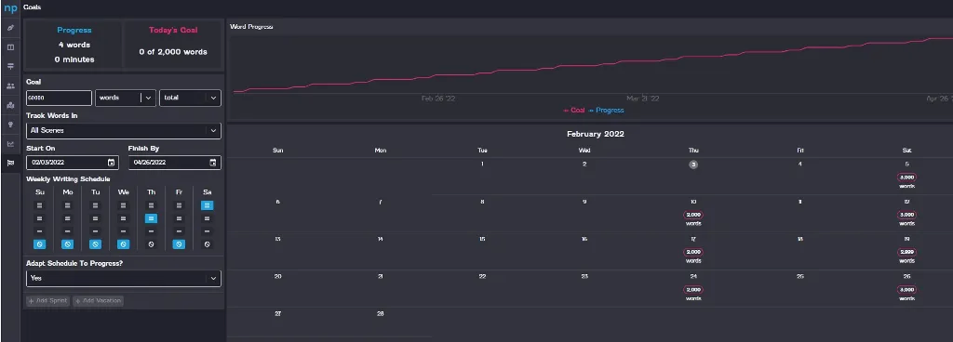Open Finish By calendar picker icon
Screen dimensions: 953x342
[x=213, y=163]
